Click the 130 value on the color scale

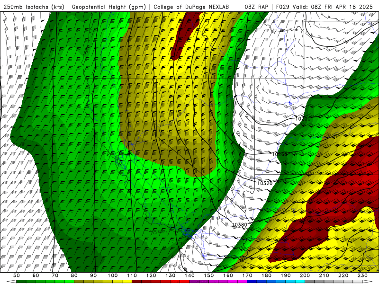tap(170, 275)
